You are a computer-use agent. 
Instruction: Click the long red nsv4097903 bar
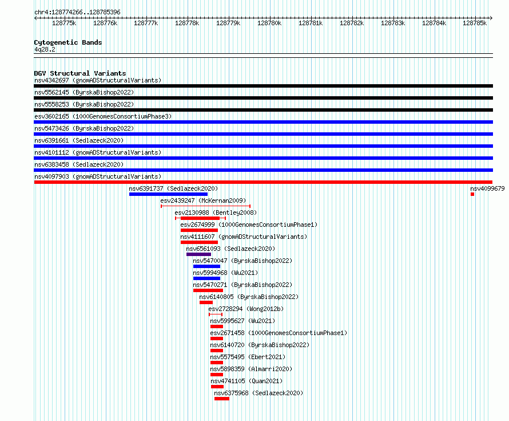click(263, 182)
